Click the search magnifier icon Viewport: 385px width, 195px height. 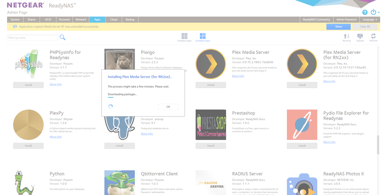coord(63,37)
